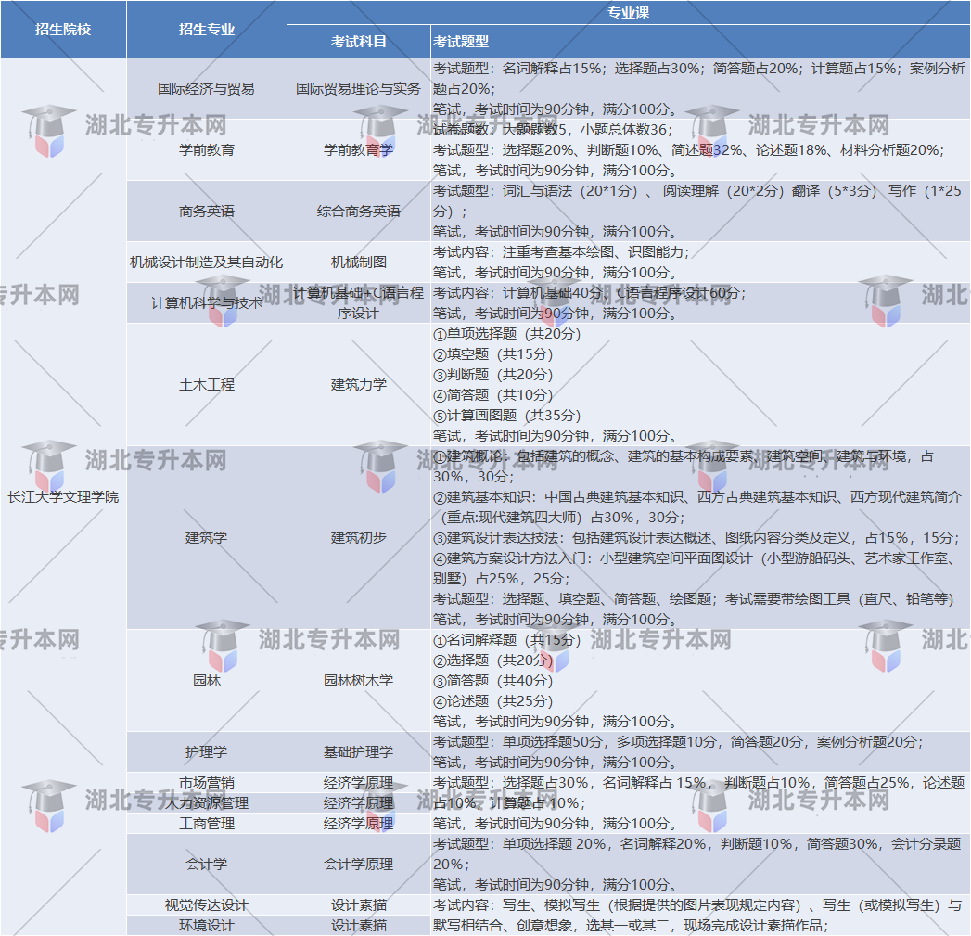Click the item ③简答题（共40分）
The width and height of the screenshot is (971, 936).
(x=493, y=681)
